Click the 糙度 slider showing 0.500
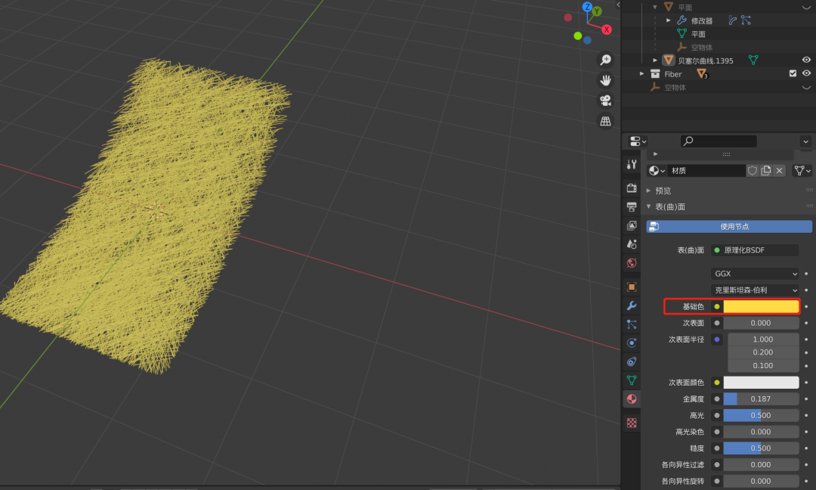Viewport: 816px width, 490px height. (761, 448)
